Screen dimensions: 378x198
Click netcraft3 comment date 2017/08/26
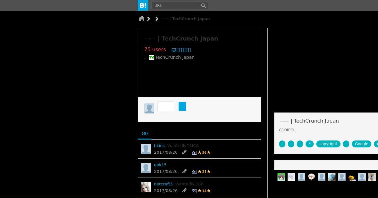point(166,190)
